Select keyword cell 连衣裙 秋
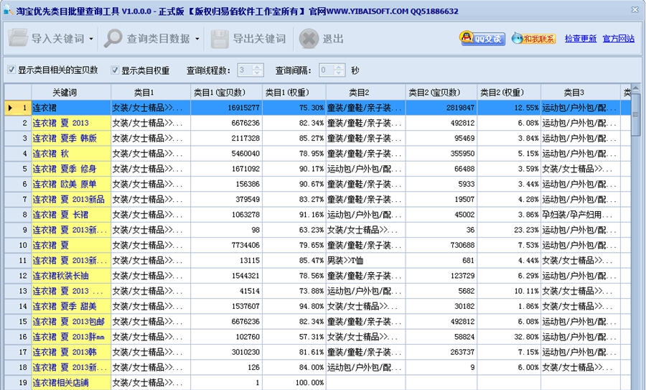This screenshot has height=390, width=646. coord(71,154)
